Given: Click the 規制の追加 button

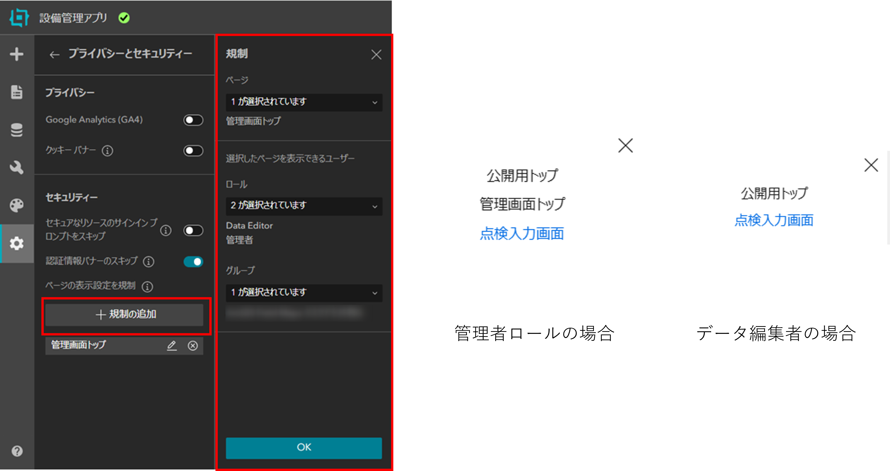Looking at the screenshot, I should click(x=125, y=315).
